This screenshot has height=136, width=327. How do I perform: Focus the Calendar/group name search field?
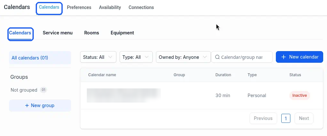pos(242,57)
